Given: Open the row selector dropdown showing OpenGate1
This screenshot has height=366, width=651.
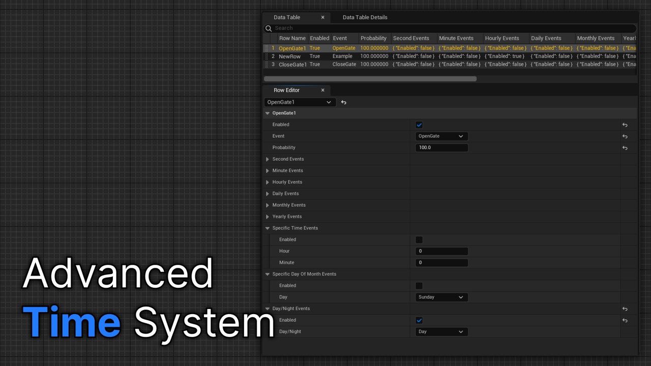Looking at the screenshot, I should point(300,102).
